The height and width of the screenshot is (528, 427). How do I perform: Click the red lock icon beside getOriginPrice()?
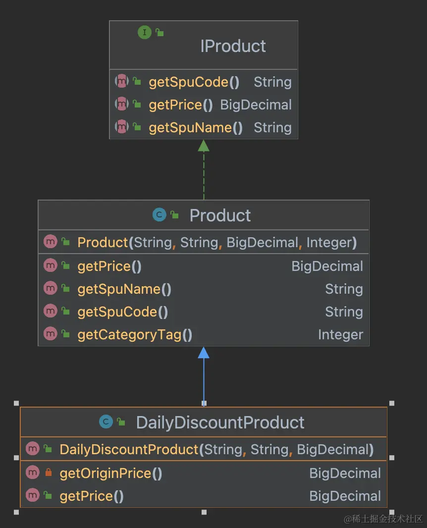(48, 473)
